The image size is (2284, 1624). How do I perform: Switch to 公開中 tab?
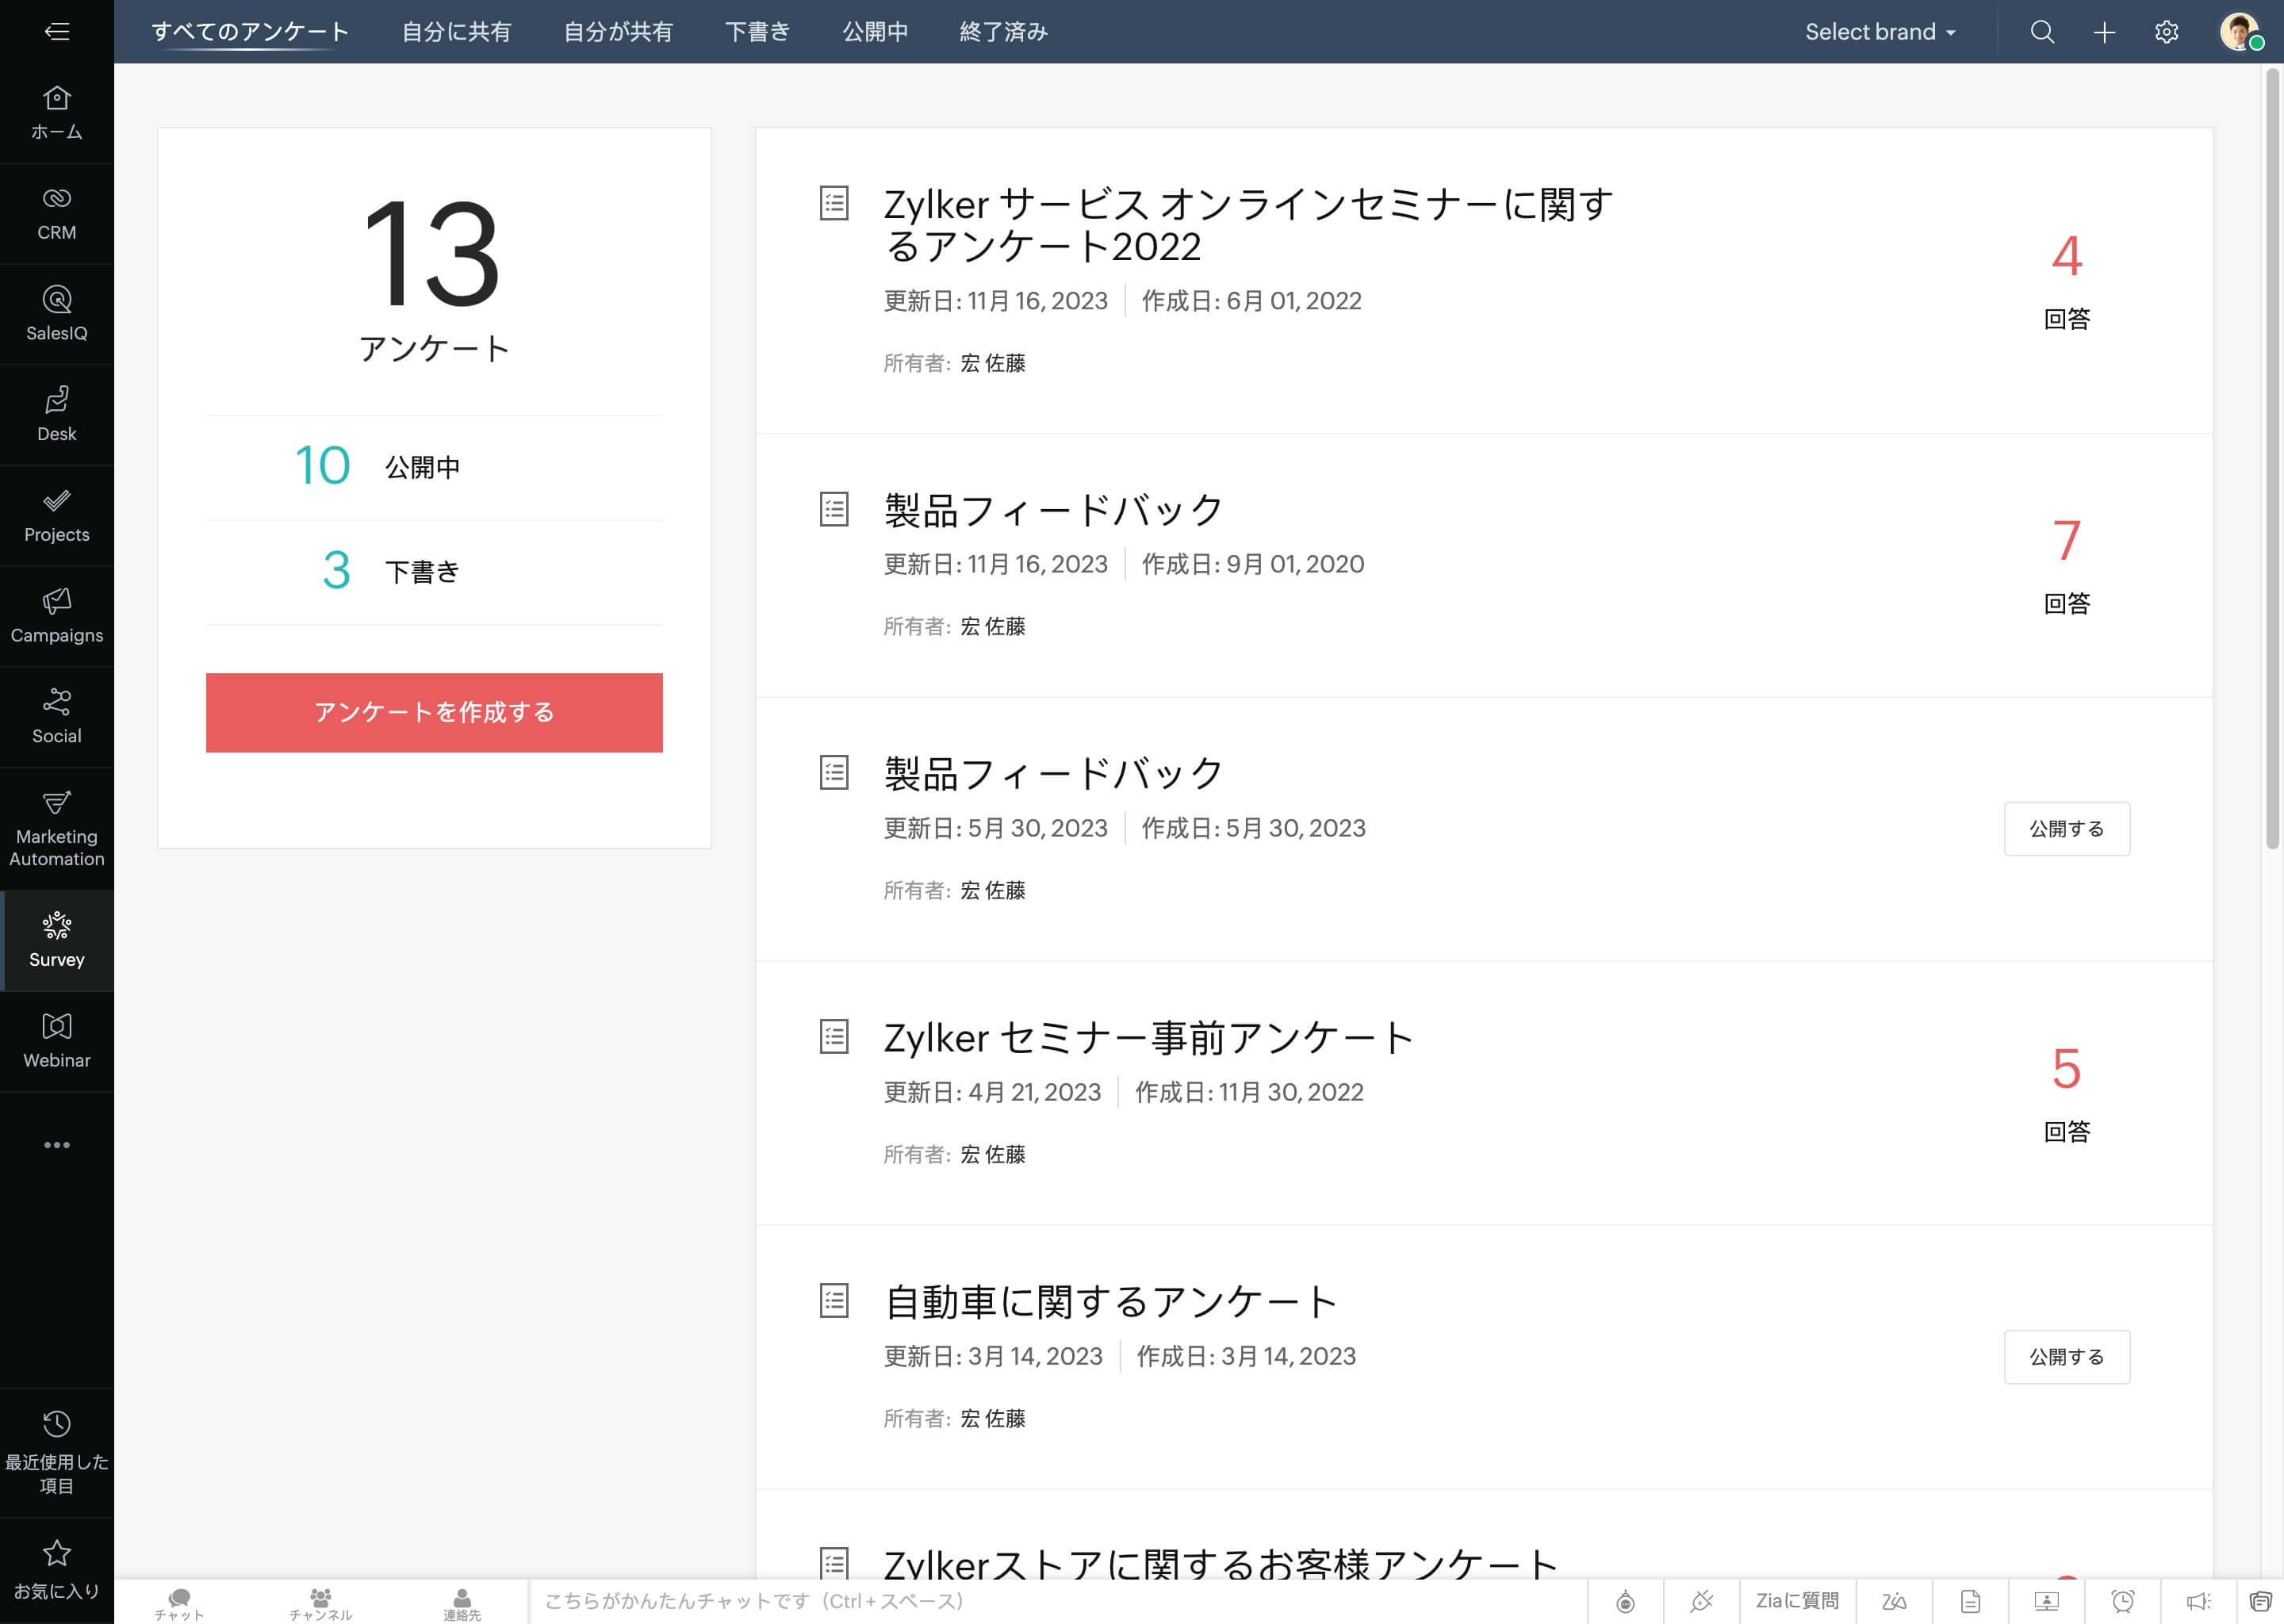point(875,32)
